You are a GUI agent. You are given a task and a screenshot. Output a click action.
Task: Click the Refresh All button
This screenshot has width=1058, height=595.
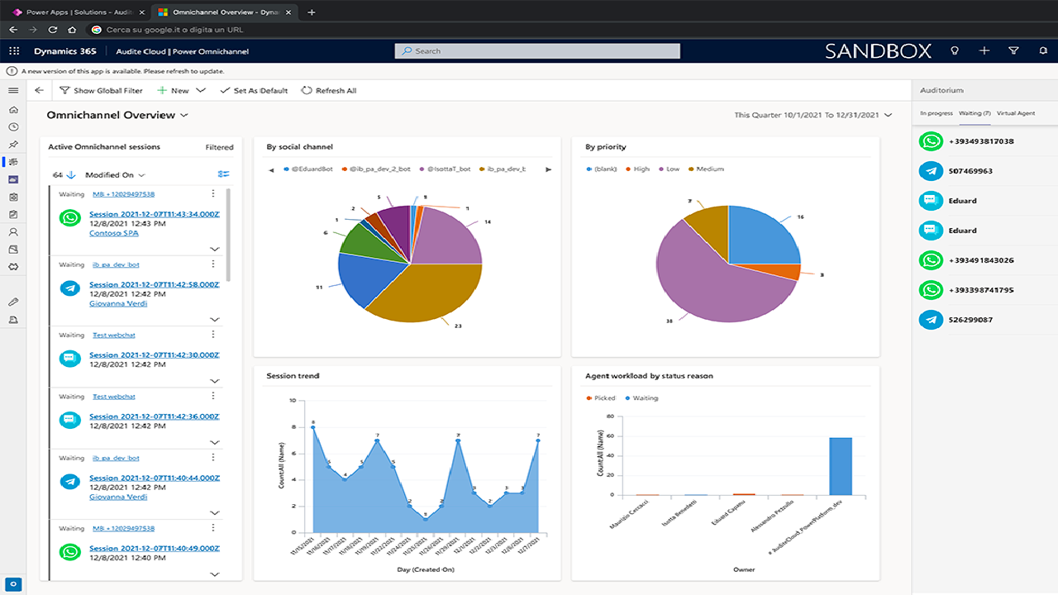[x=329, y=91]
